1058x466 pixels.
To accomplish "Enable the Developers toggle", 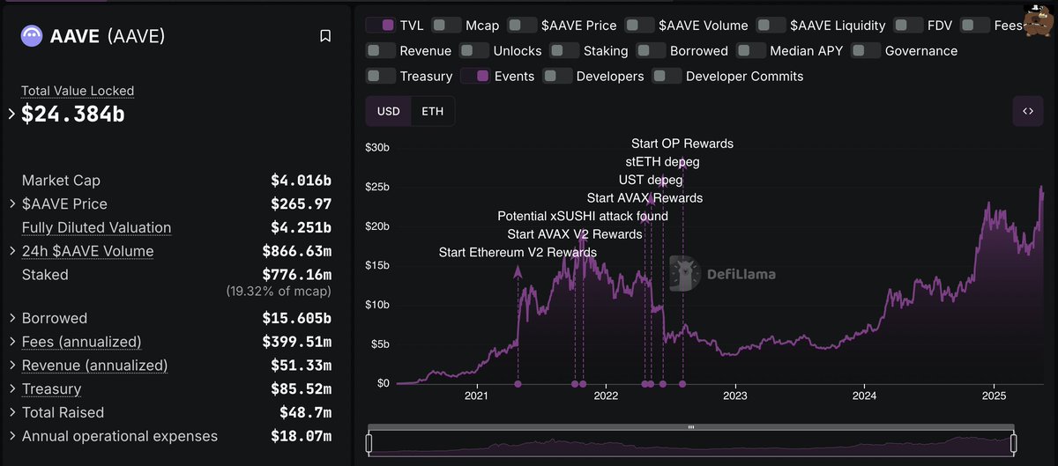I will (x=557, y=77).
